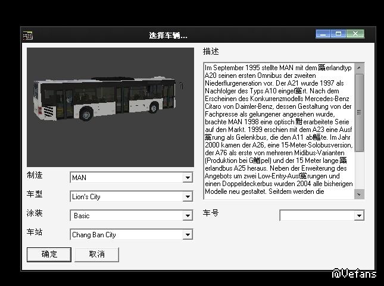Click the 取消 cancel button
The image size is (384, 286).
pyautogui.click(x=96, y=254)
